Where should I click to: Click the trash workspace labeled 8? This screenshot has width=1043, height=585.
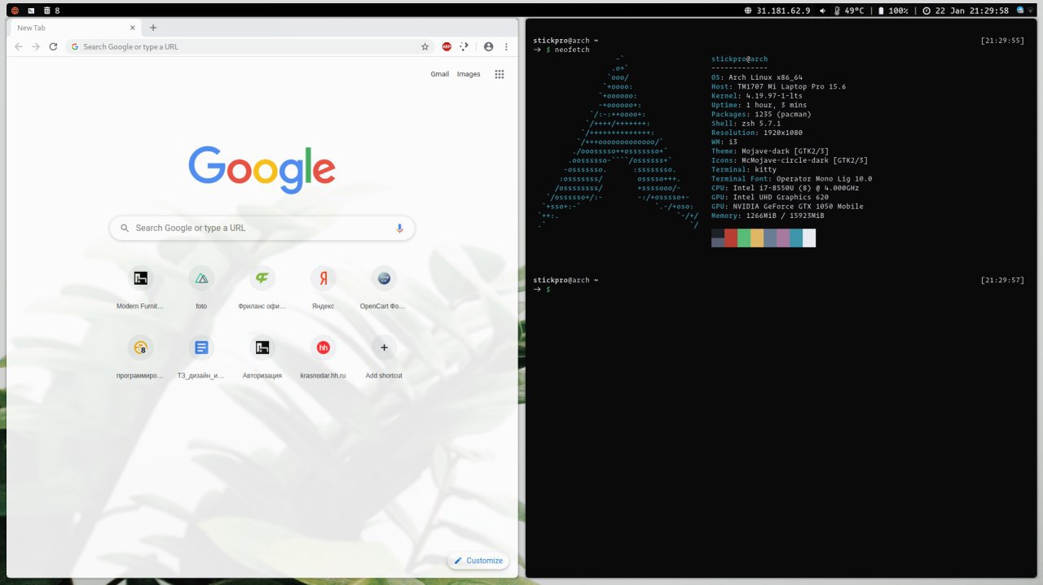coord(51,11)
